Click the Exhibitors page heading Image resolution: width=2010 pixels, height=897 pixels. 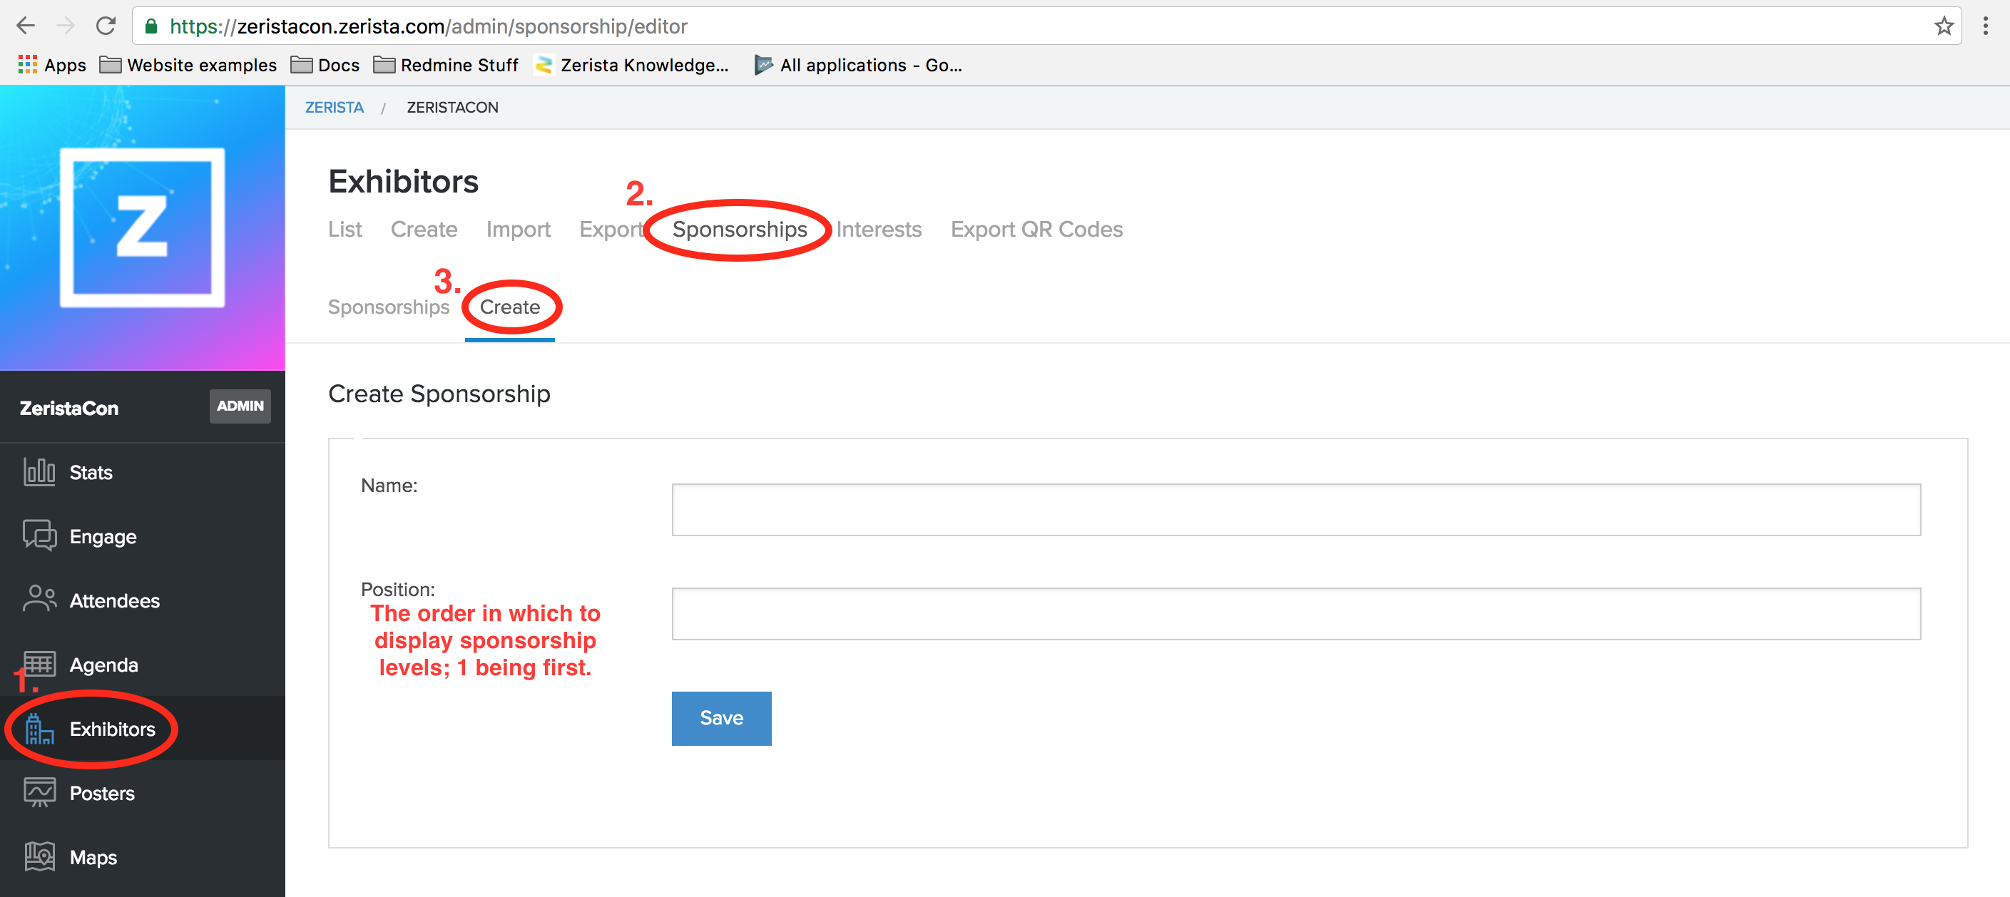(x=404, y=181)
